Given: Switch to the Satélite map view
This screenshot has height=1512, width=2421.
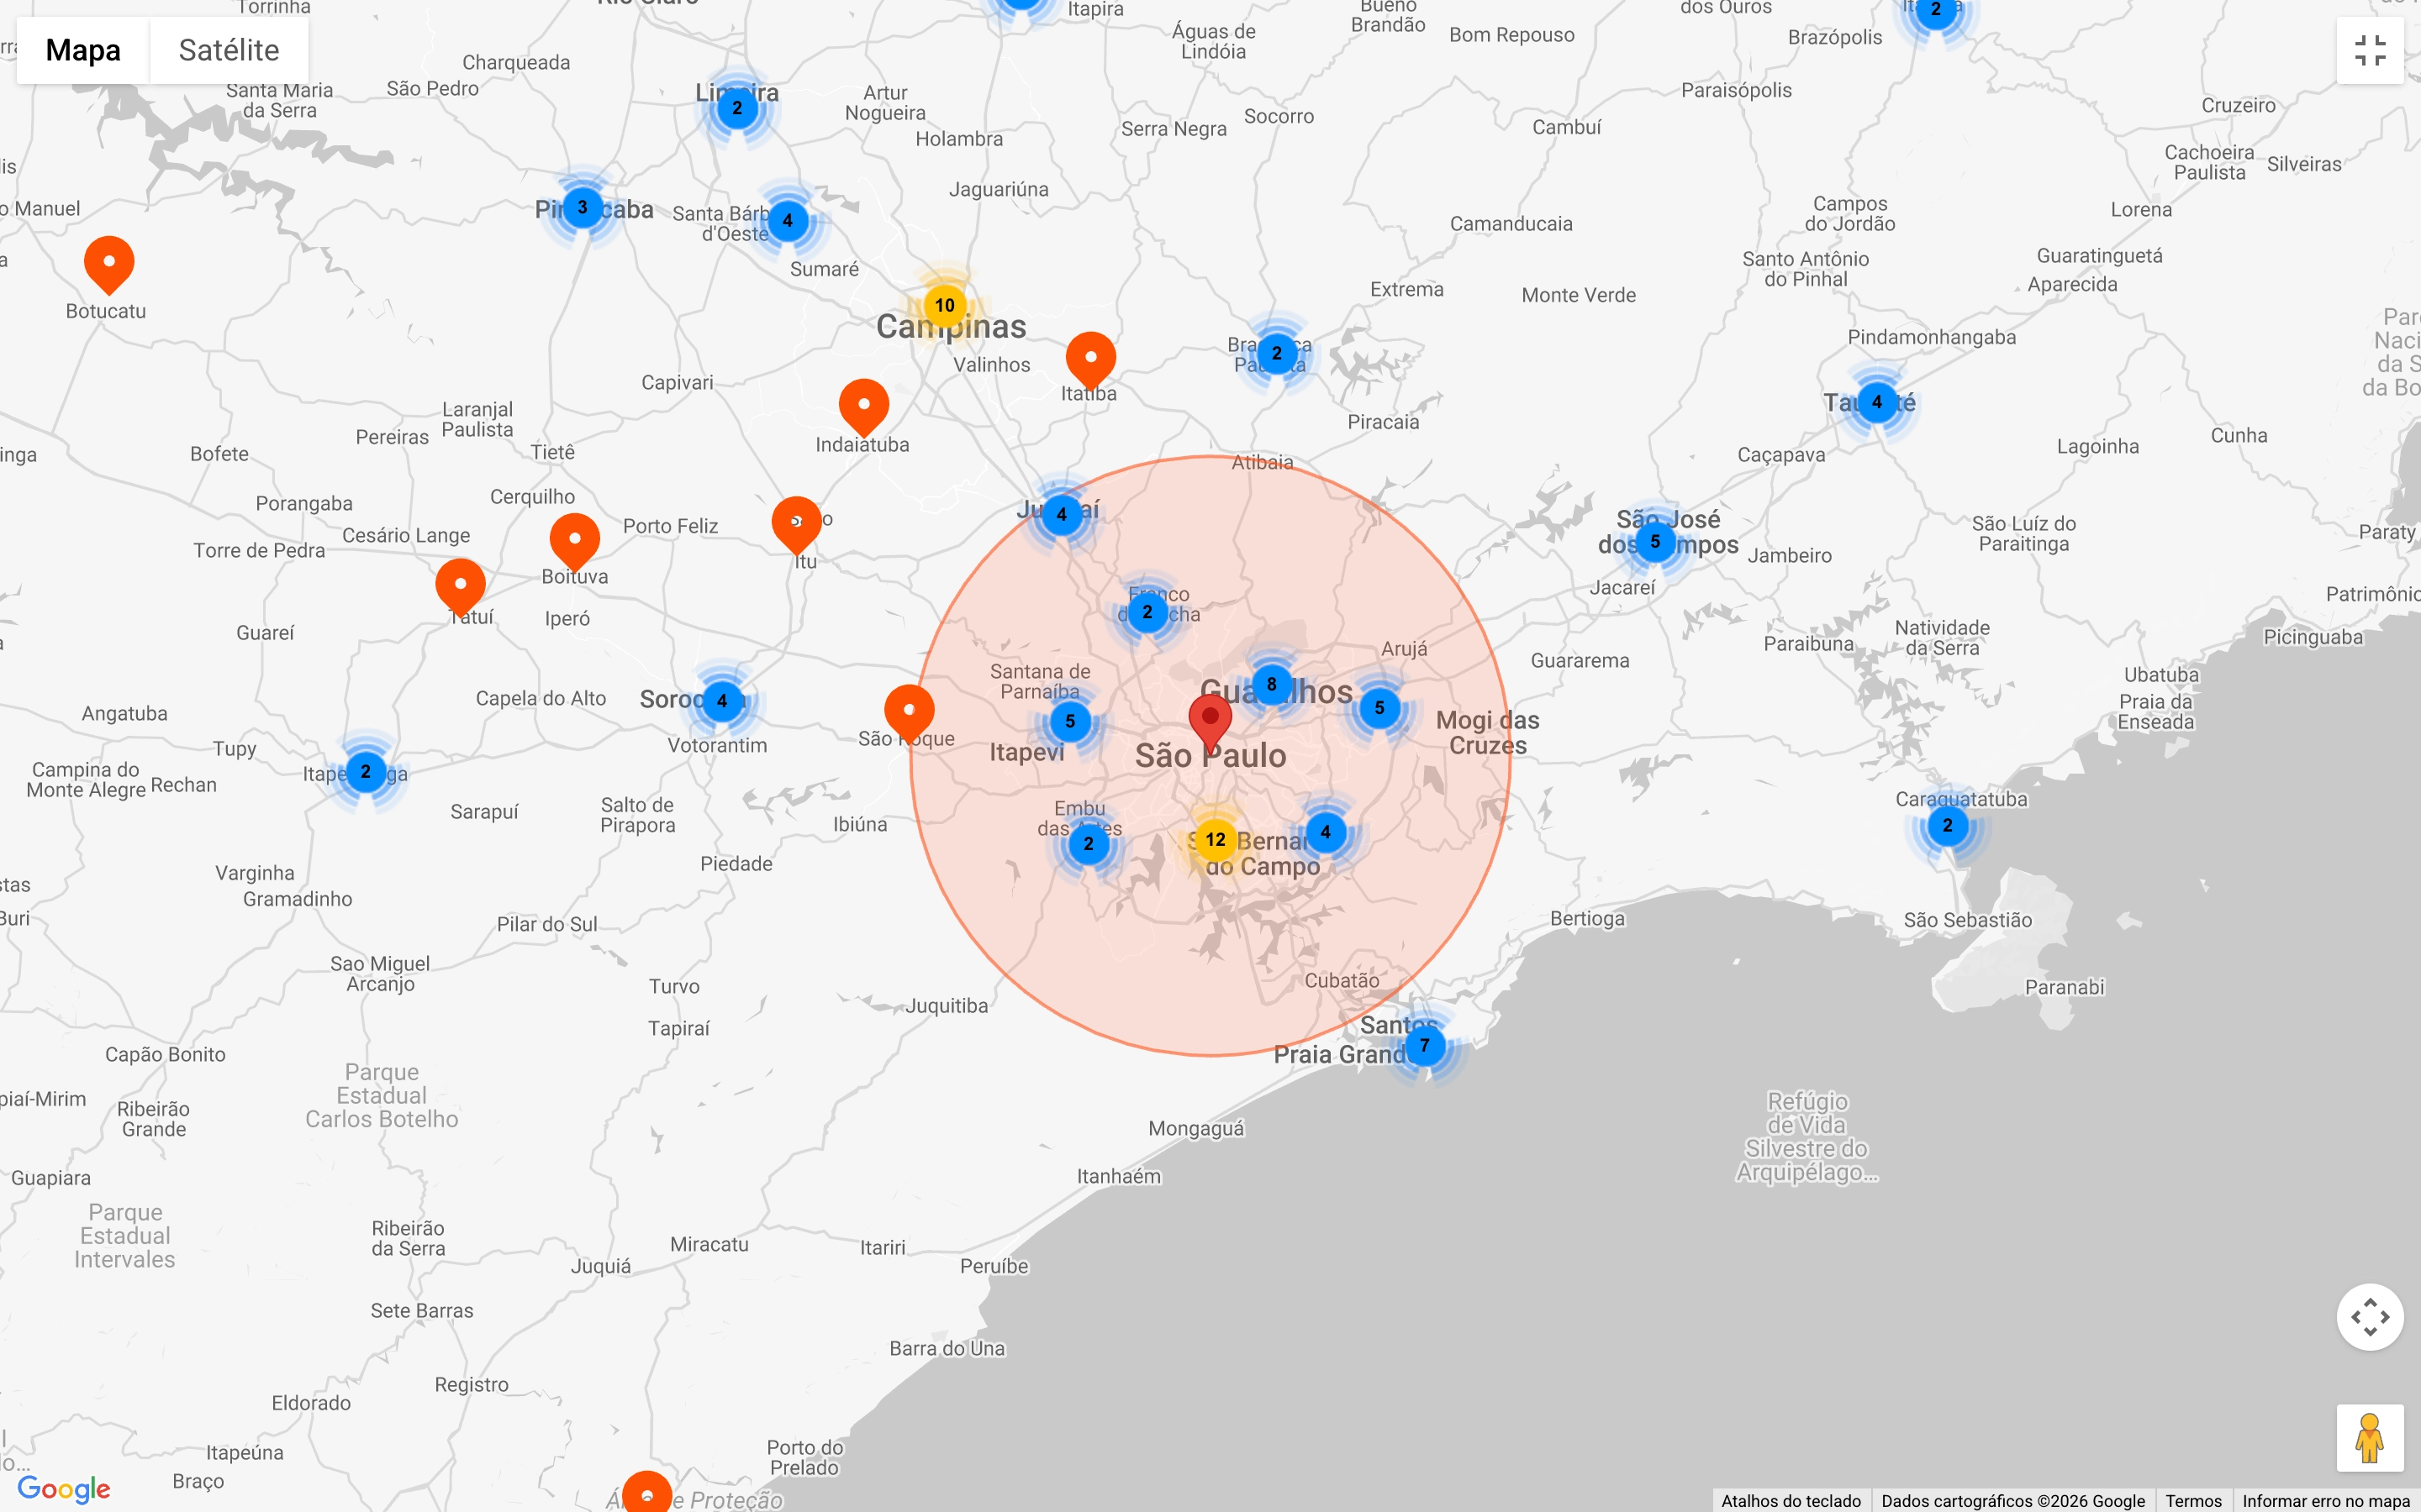Looking at the screenshot, I should click(228, 50).
